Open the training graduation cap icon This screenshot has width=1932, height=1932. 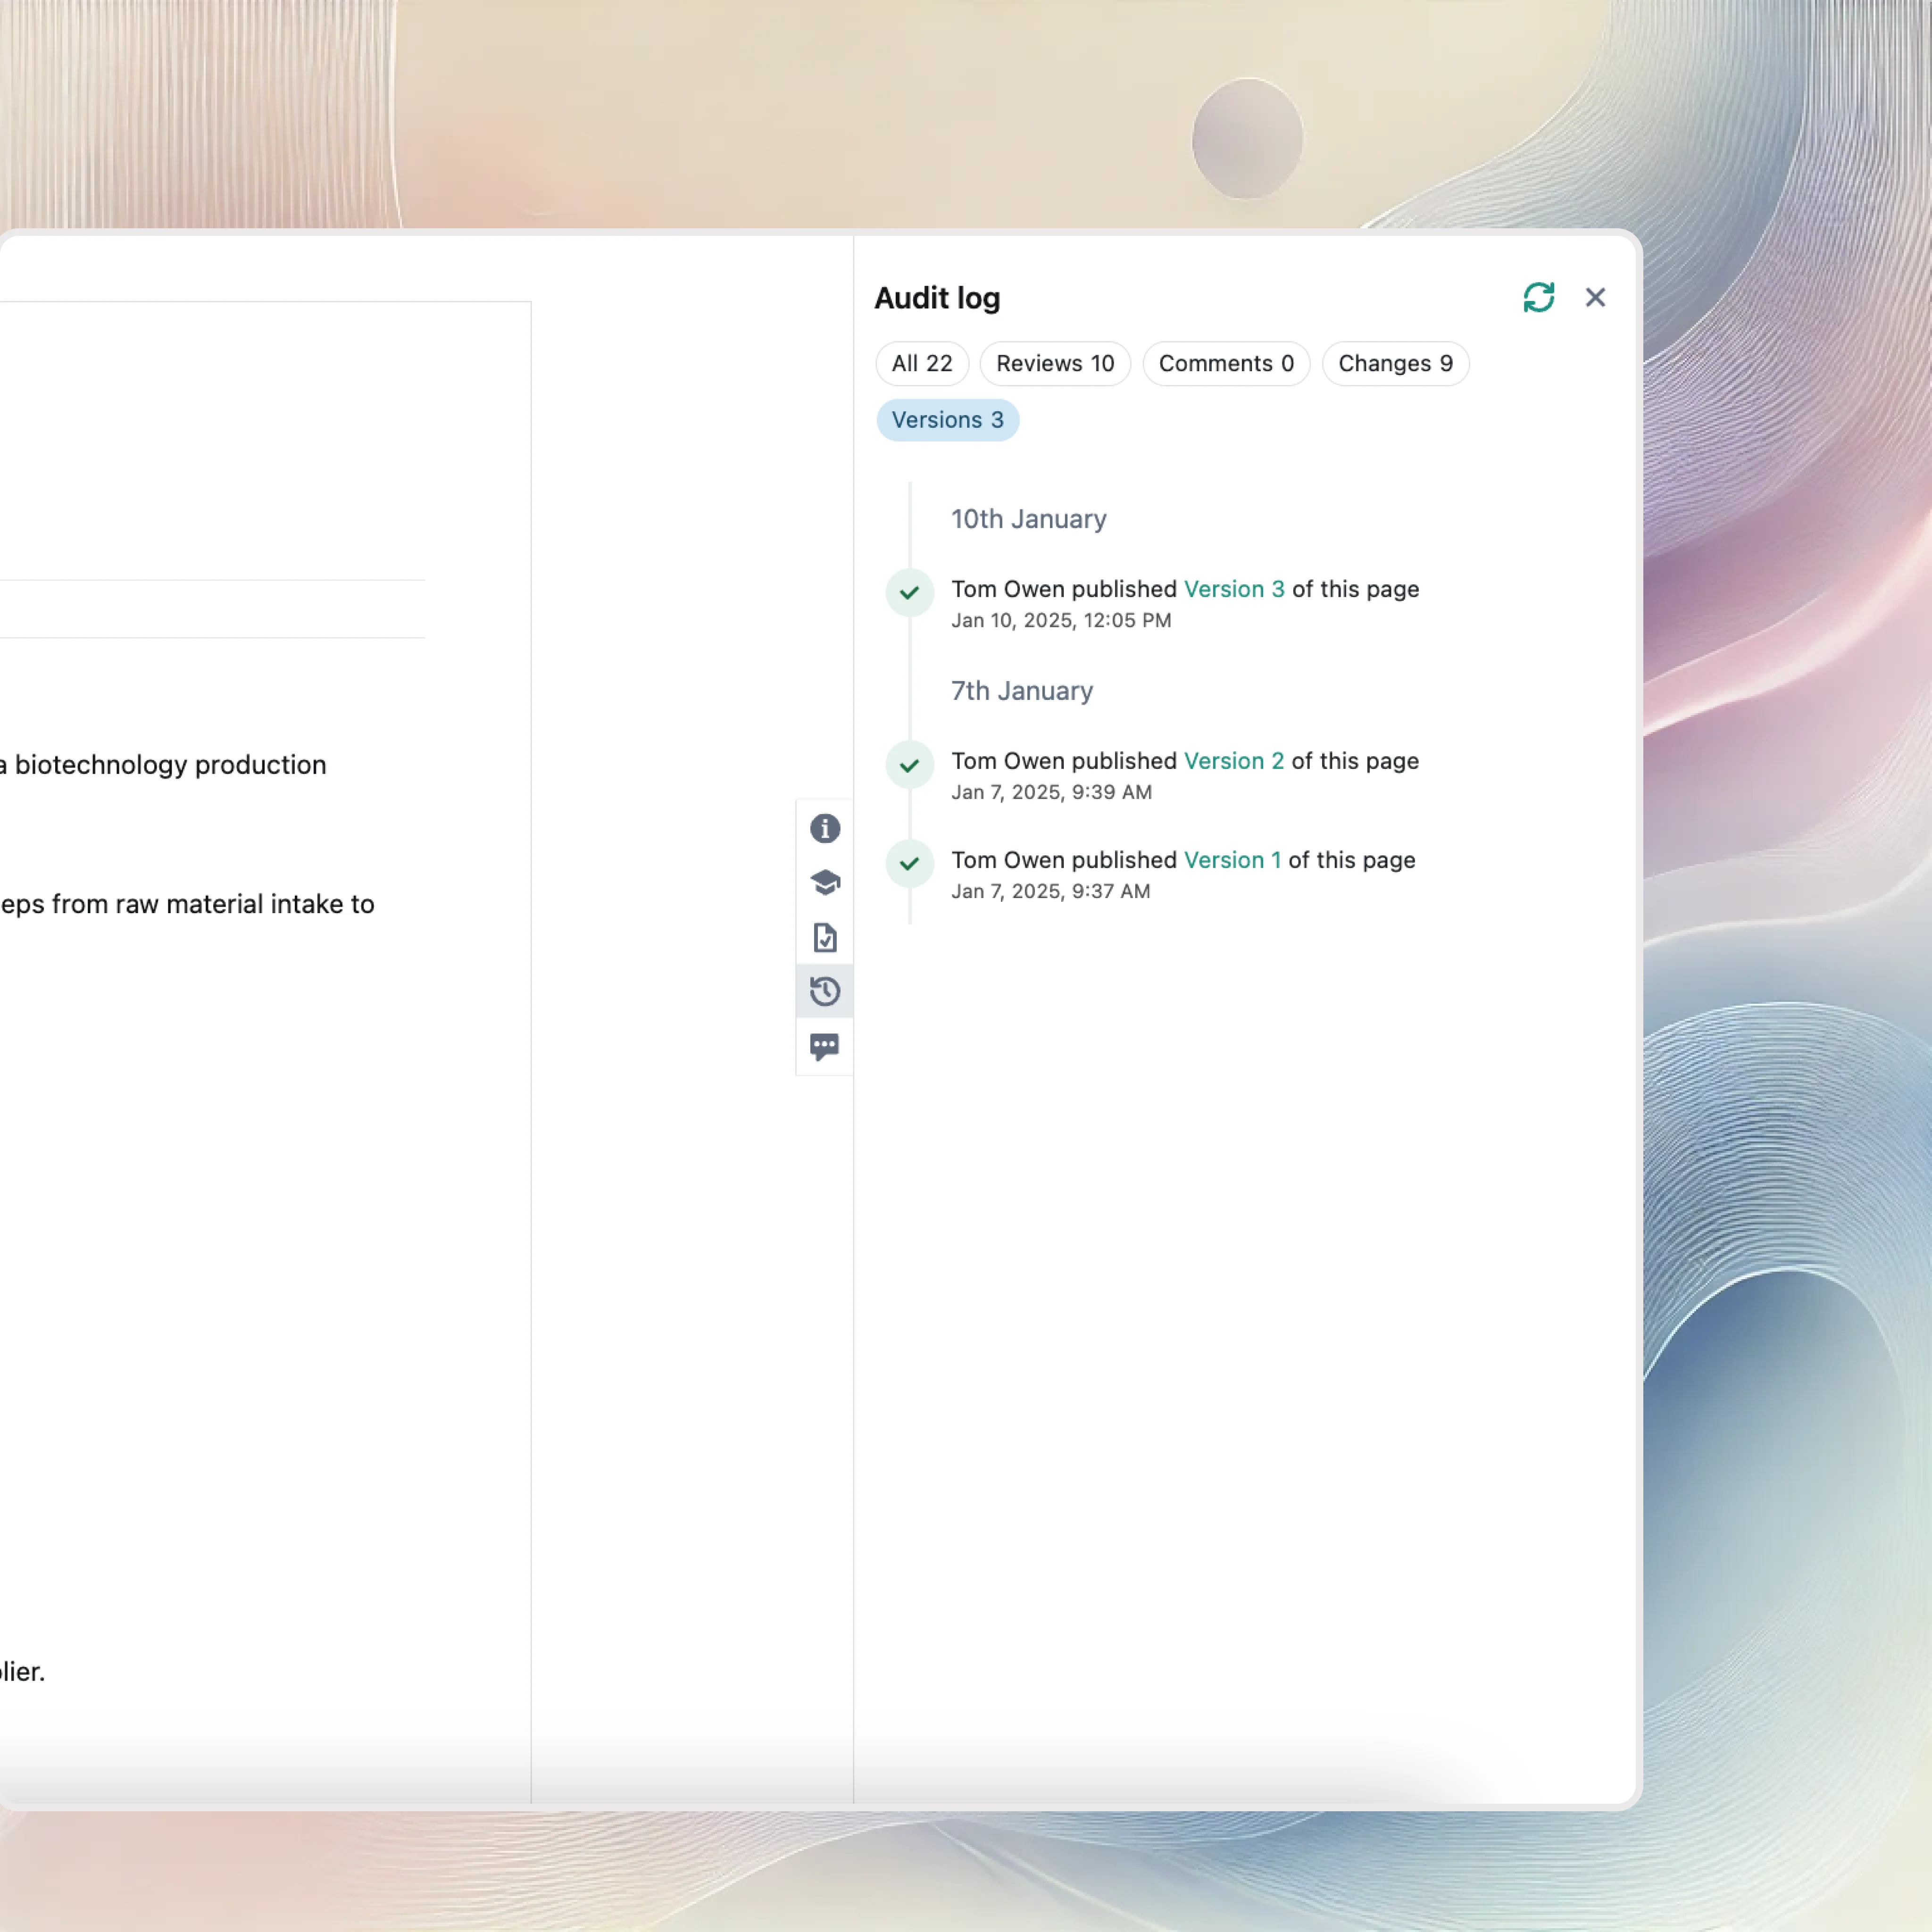point(824,882)
